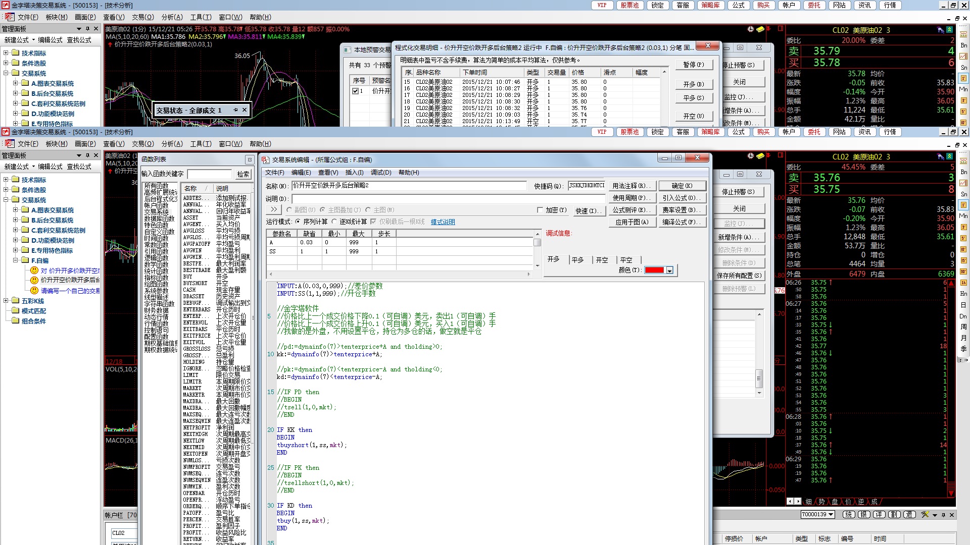
Task: Click clock icon in upper window chart header
Action: [x=751, y=29]
